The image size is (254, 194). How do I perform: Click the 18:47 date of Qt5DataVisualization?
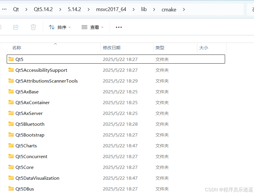click(120, 178)
